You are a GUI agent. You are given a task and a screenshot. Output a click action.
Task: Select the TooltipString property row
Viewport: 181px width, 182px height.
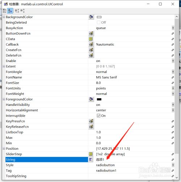(x=90, y=176)
